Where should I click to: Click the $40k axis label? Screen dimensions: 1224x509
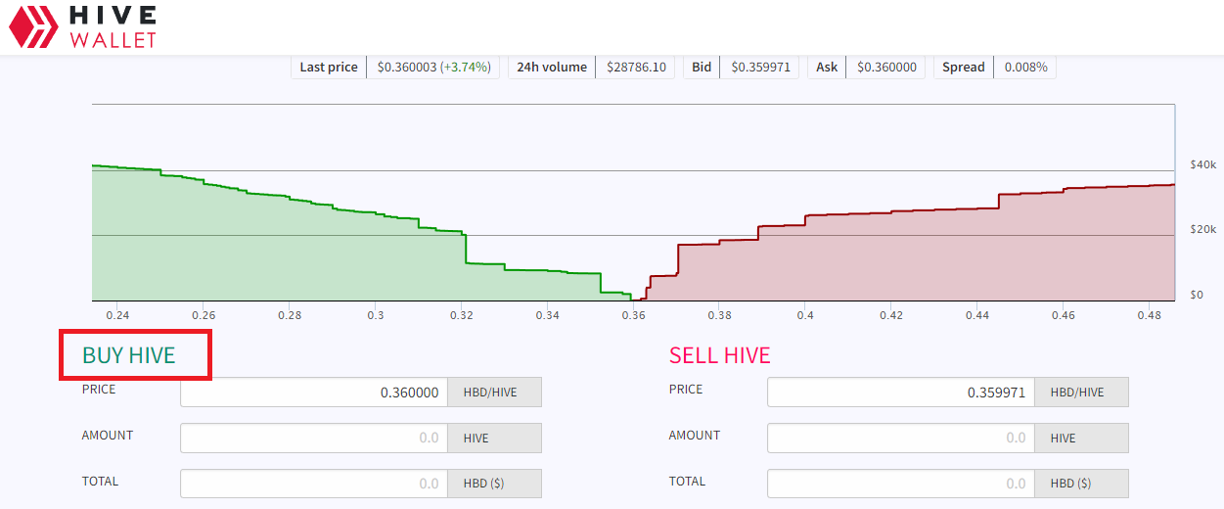coord(1202,164)
